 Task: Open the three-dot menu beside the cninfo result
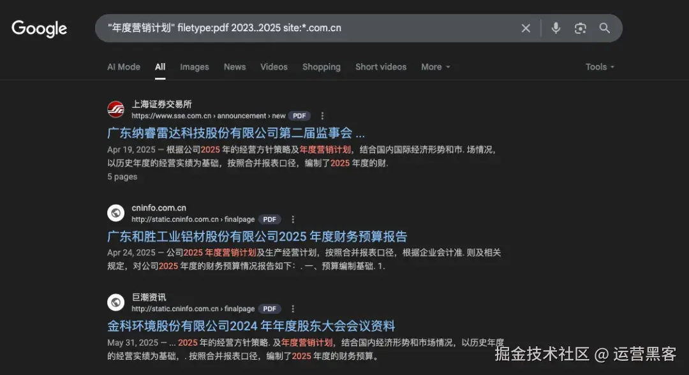point(292,219)
